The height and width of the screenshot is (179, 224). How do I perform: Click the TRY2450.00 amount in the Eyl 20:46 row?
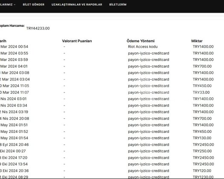click(203, 144)
